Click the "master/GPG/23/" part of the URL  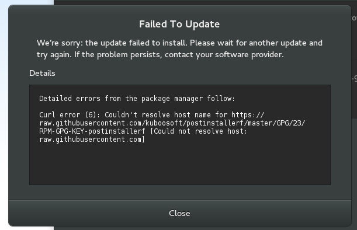[276, 123]
